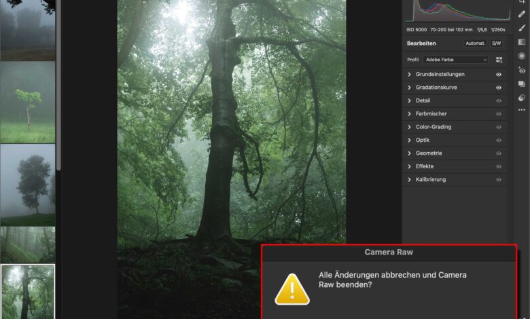Toggle Geometrie panel visibility eye

click(499, 153)
